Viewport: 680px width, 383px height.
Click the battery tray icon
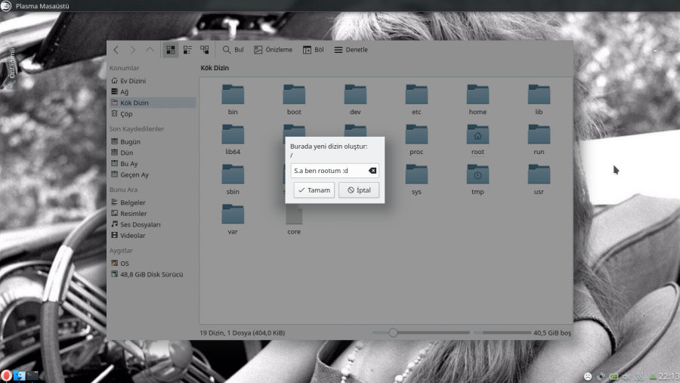[x=614, y=376]
